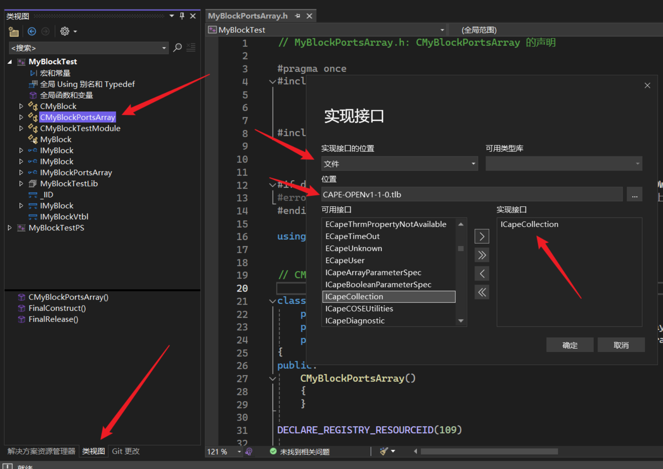Select the FinalRelease() member
The width and height of the screenshot is (663, 469).
(53, 319)
